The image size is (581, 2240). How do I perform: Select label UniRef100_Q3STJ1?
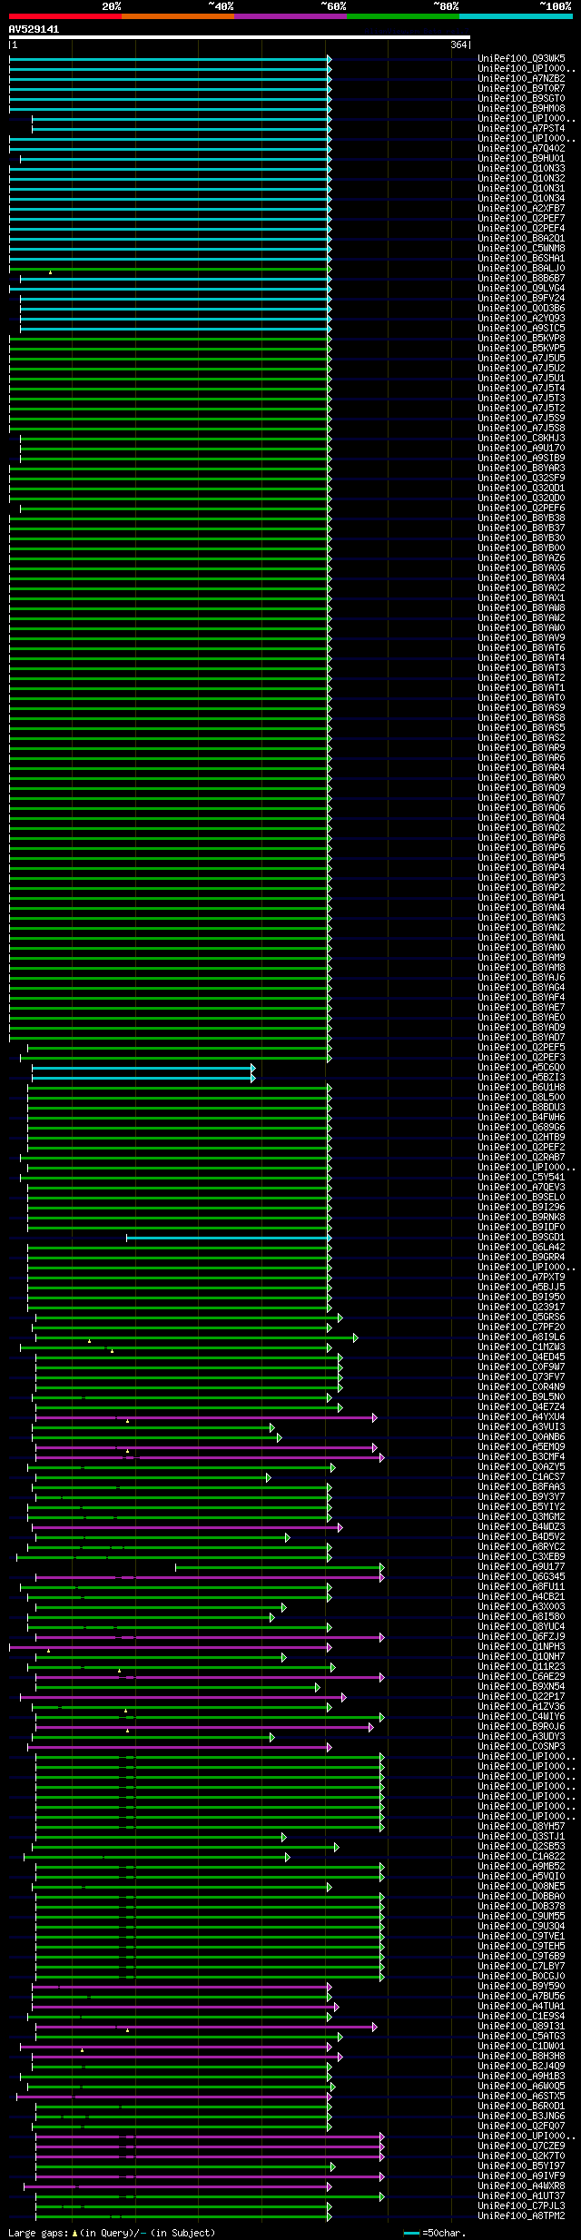(521, 1836)
